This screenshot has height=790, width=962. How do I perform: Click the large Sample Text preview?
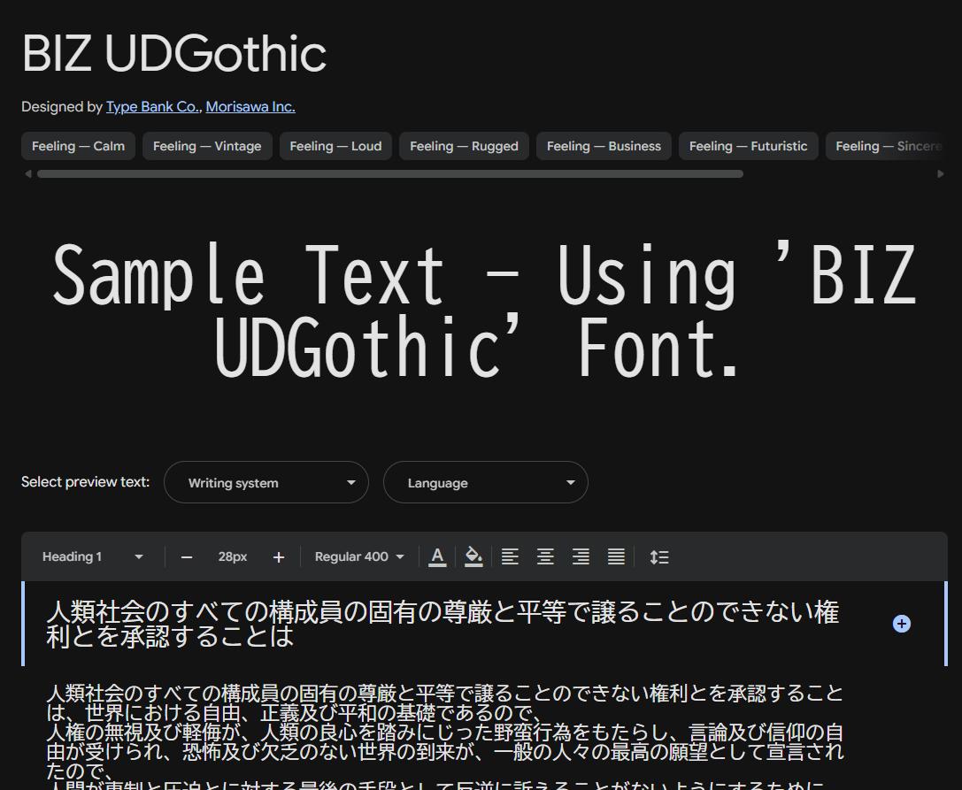click(484, 310)
